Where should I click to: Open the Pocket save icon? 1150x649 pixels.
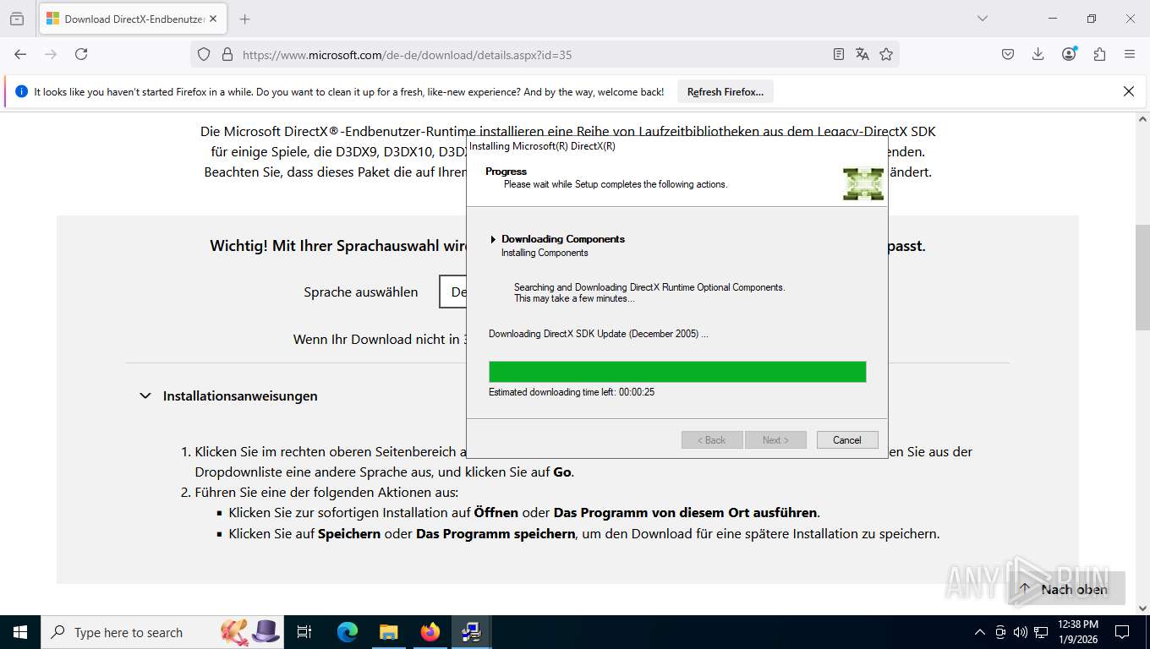tap(1008, 54)
